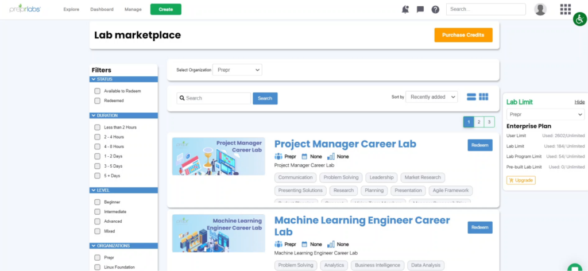Image resolution: width=588 pixels, height=271 pixels.
Task: Redeem the Machine Learning Engineer Career Lab
Action: point(479,227)
